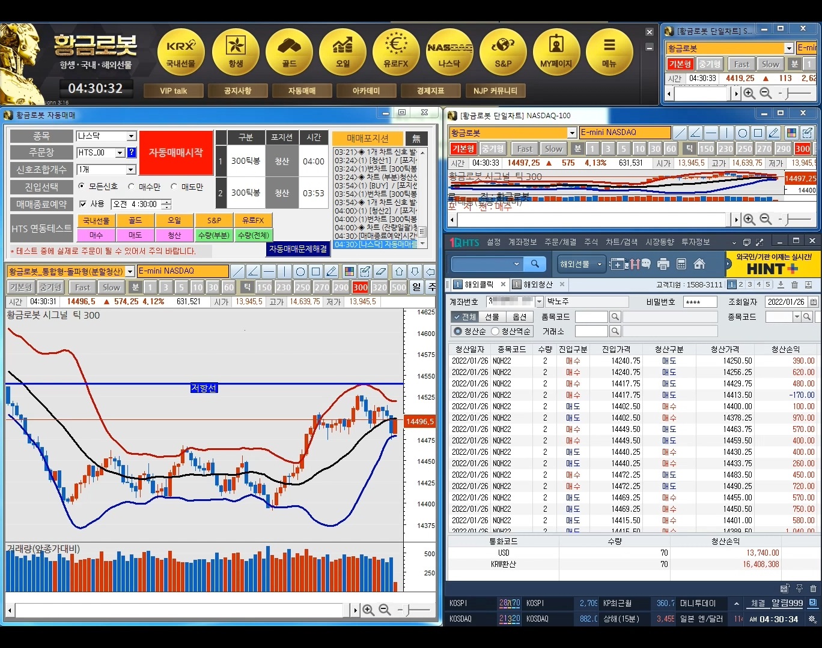Select the 300 tick button in bottom chart

(x=361, y=287)
